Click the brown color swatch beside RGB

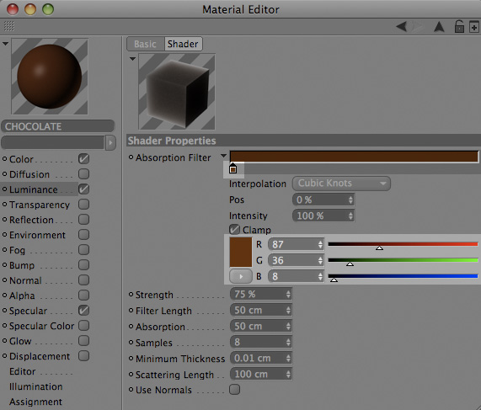point(241,253)
